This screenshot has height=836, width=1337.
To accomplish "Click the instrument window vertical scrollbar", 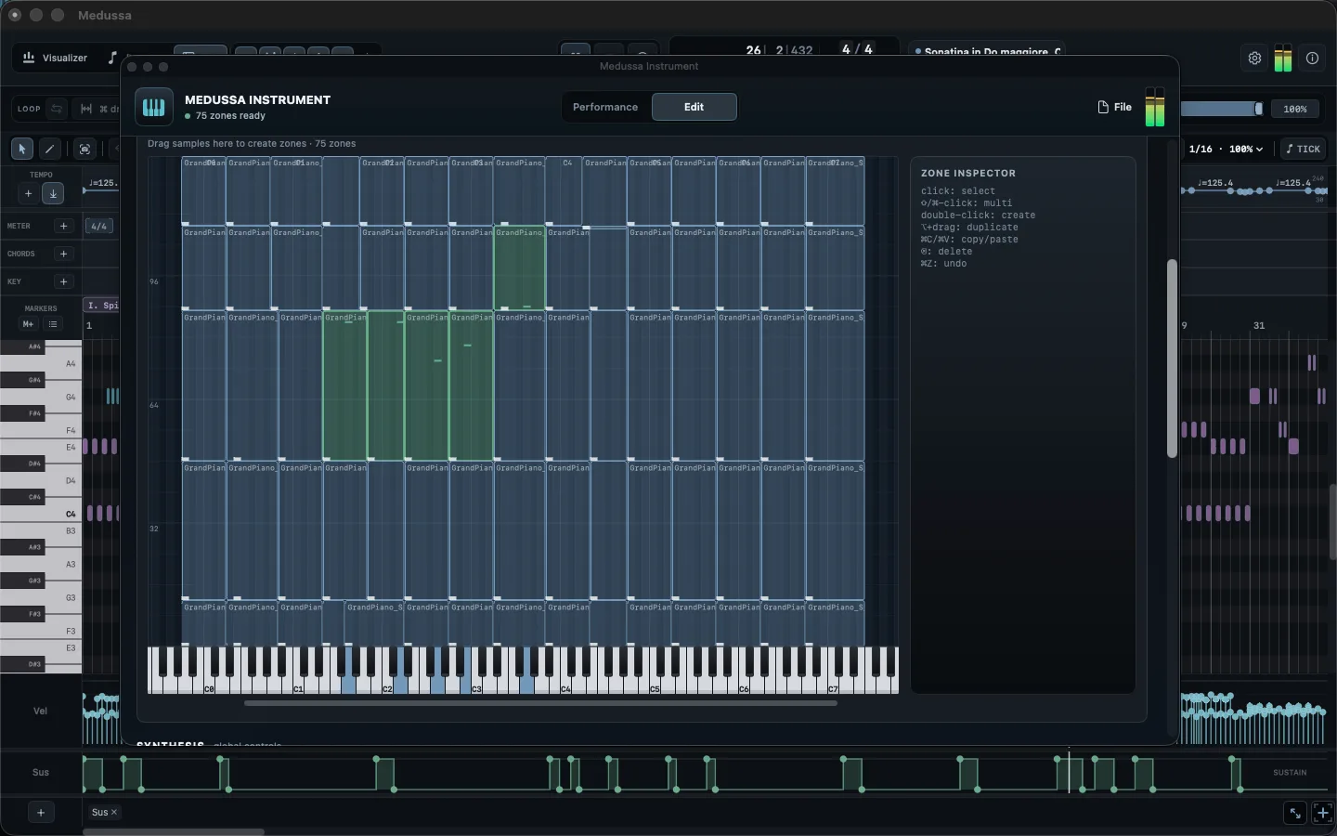I will pyautogui.click(x=1172, y=359).
